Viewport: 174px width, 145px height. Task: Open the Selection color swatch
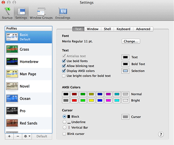click(x=125, y=71)
